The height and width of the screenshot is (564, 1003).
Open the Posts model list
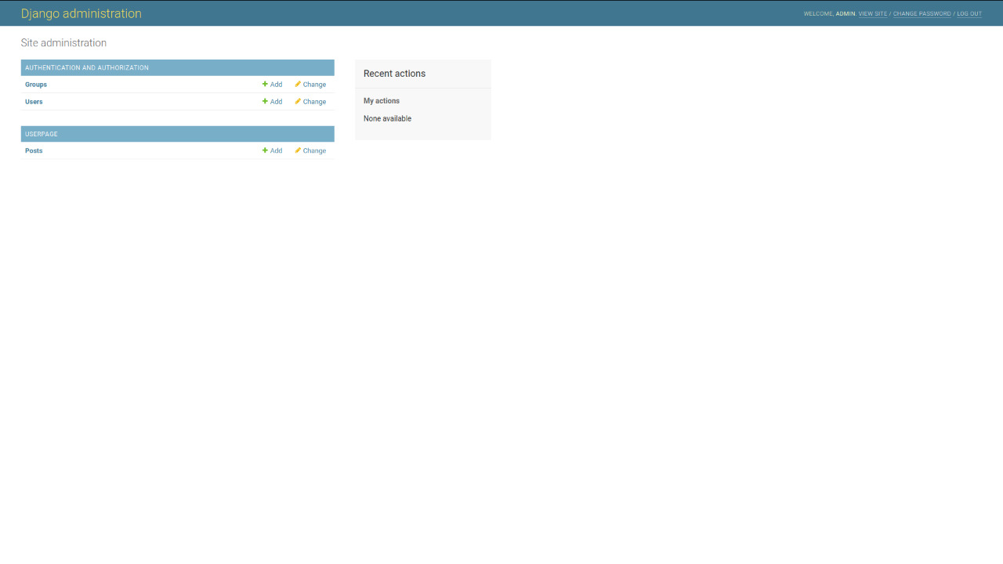(34, 150)
